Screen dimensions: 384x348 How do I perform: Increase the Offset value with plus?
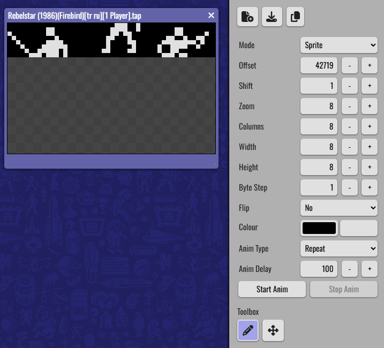click(370, 65)
